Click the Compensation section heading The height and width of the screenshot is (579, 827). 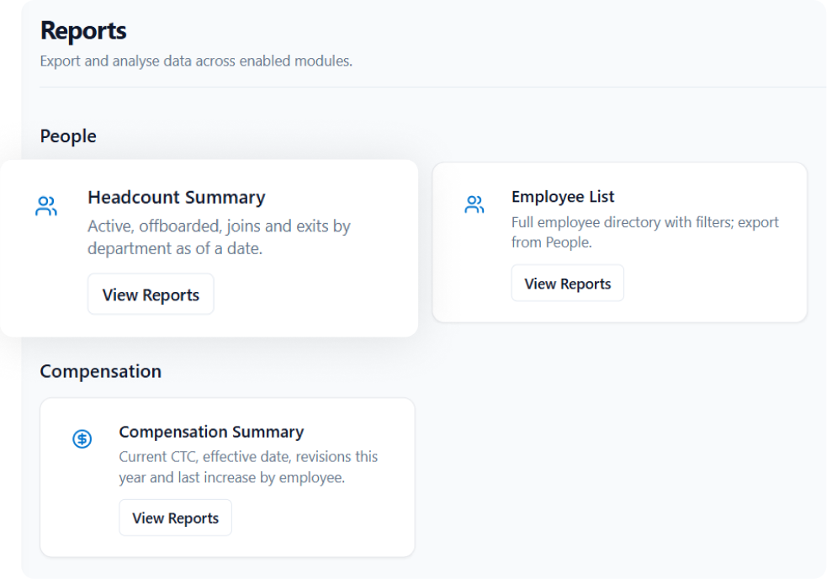(x=101, y=371)
